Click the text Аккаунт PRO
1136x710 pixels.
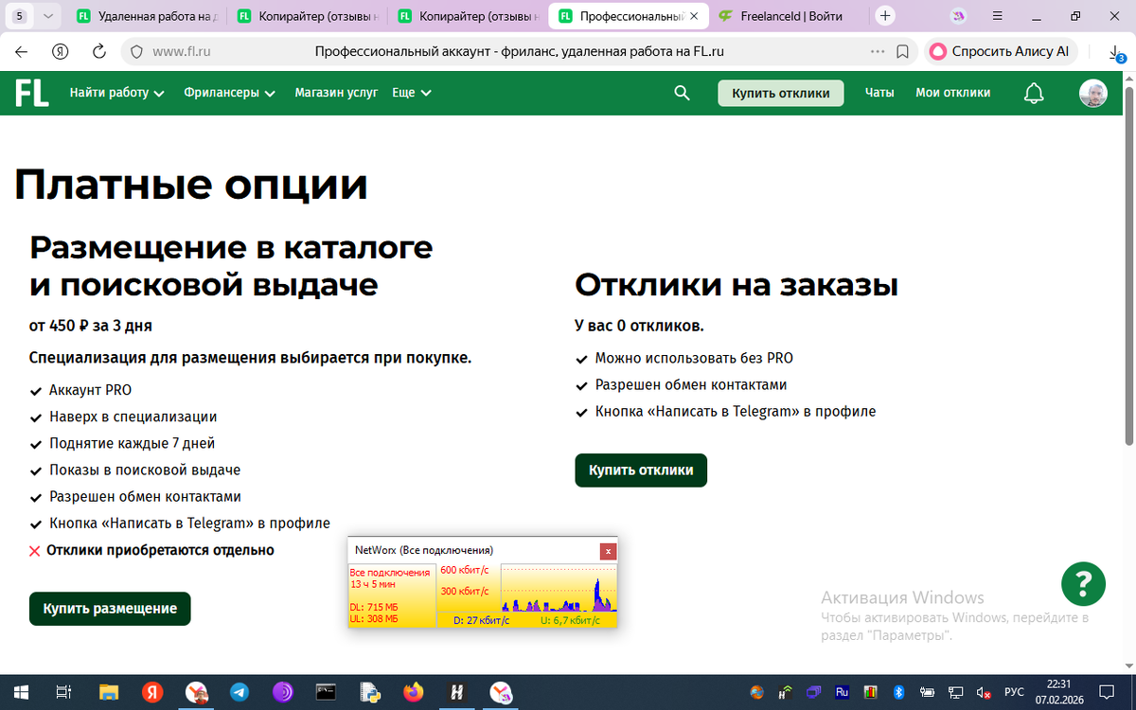point(90,390)
